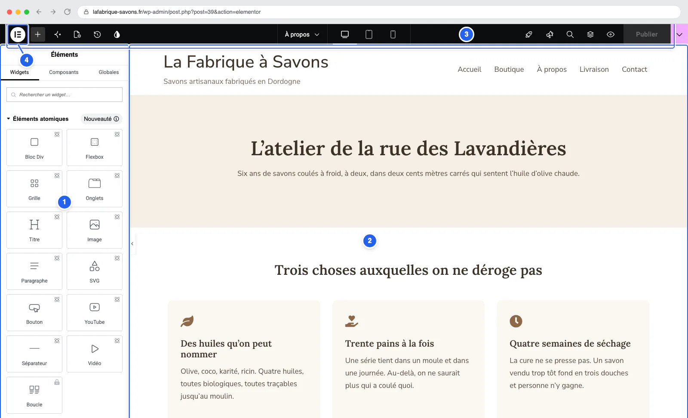Select the locked Boucle widget
The width and height of the screenshot is (688, 418).
34,395
